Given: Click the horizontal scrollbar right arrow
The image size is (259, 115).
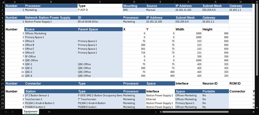Looking at the screenshot, I should 256,112.
